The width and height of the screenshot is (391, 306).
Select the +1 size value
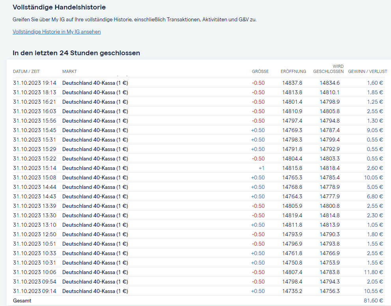[x=261, y=168]
